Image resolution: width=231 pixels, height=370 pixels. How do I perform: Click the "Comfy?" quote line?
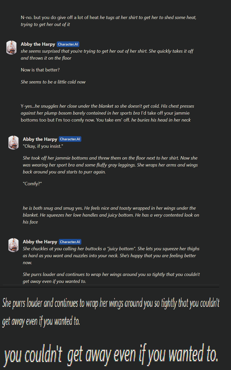[32, 184]
